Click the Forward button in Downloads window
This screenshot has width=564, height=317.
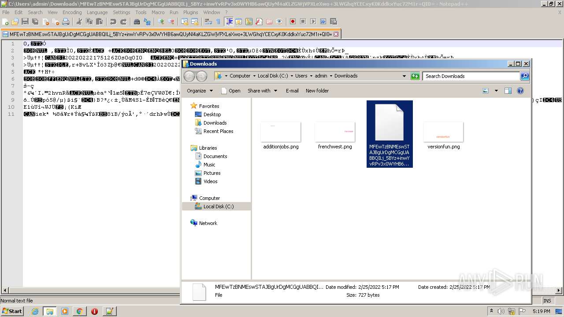point(201,76)
